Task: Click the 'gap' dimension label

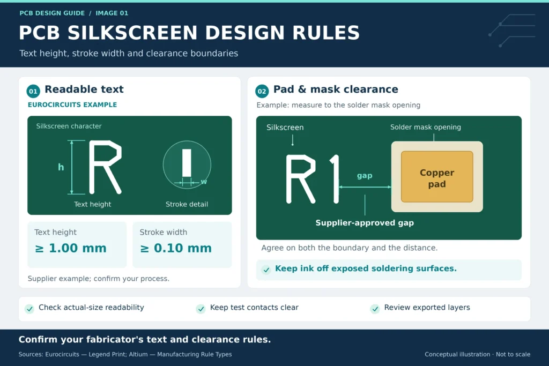Action: point(365,176)
